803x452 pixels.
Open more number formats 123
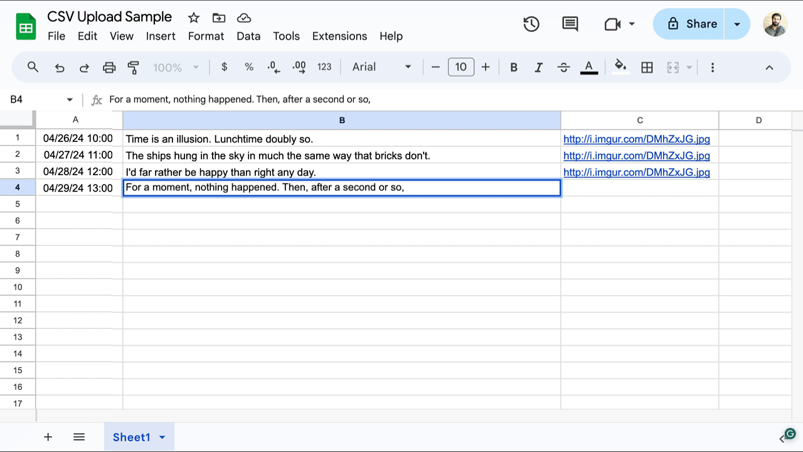click(x=324, y=67)
